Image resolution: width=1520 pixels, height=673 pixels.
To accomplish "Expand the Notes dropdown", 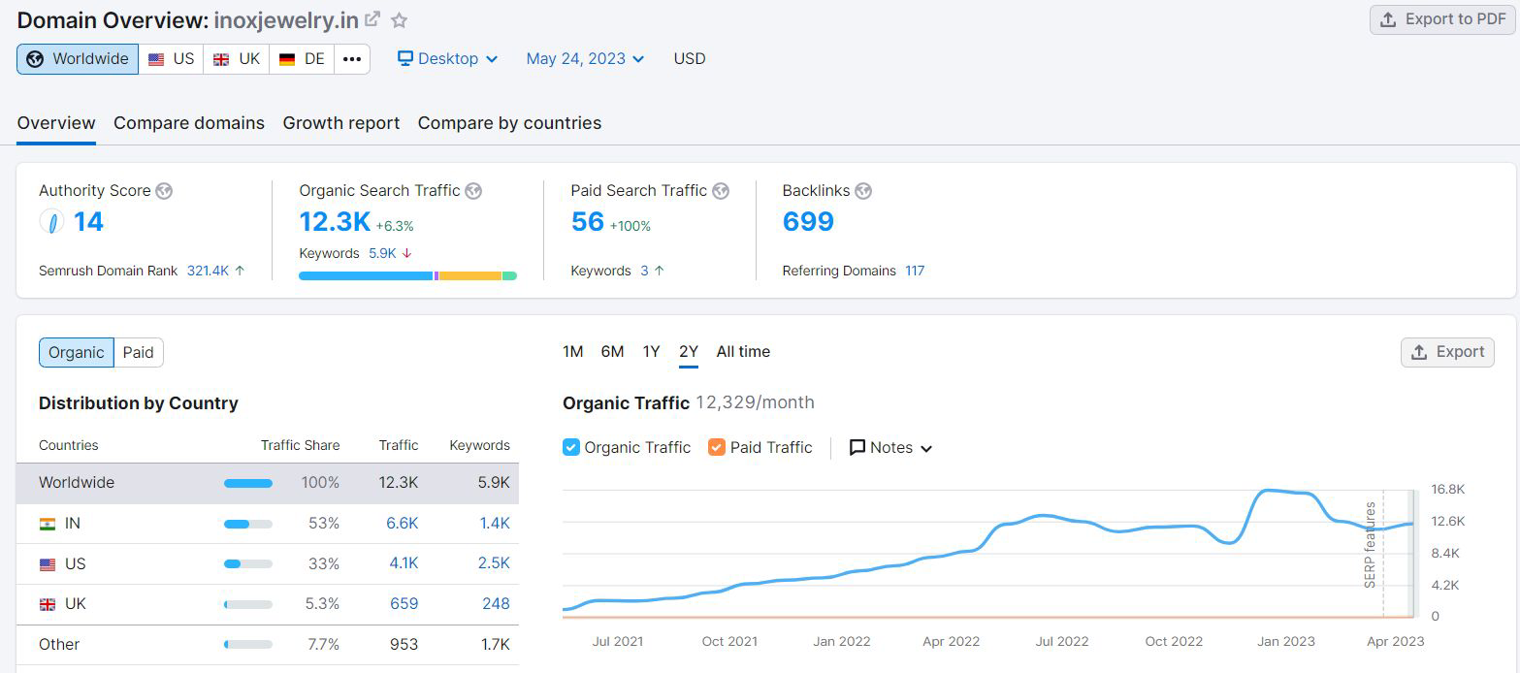I will (890, 447).
